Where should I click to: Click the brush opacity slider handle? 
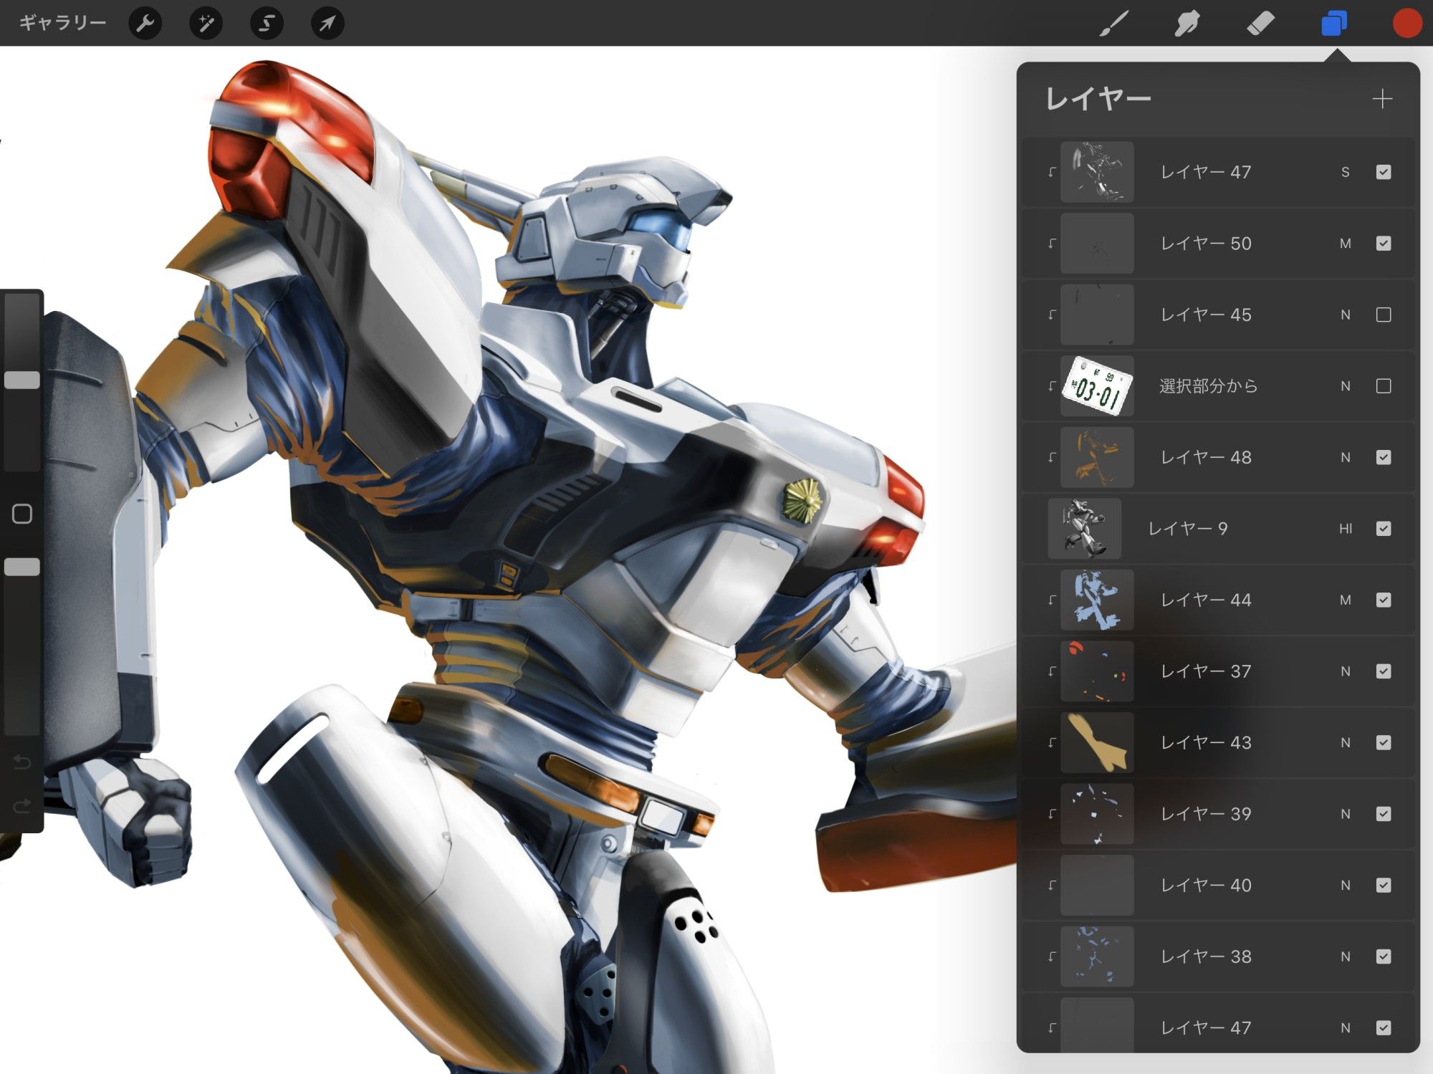tap(22, 567)
